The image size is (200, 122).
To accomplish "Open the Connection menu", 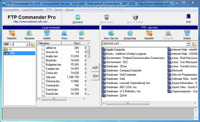I will [11, 10].
